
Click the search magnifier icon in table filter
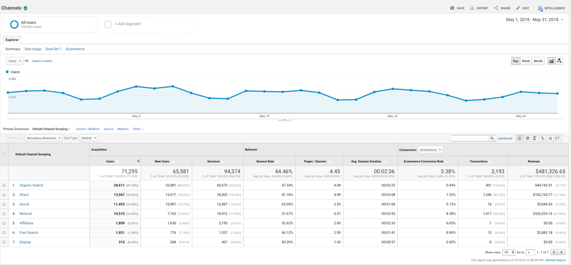point(492,138)
